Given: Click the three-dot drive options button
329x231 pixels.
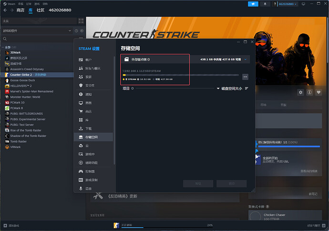Looking at the screenshot, I should (x=245, y=77).
